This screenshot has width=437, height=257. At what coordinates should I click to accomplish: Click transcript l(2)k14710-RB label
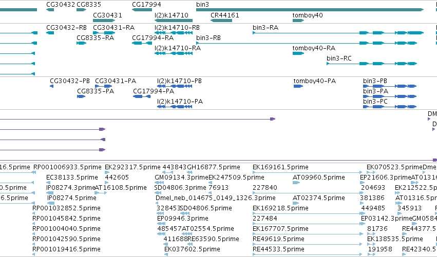pos(177,28)
